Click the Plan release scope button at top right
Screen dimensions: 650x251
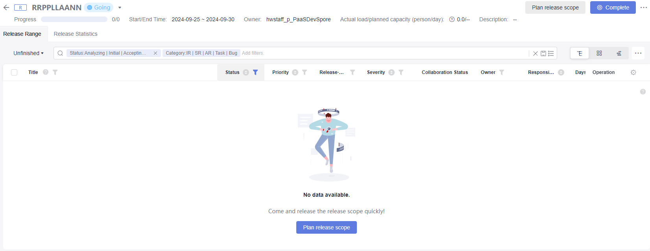pyautogui.click(x=555, y=7)
